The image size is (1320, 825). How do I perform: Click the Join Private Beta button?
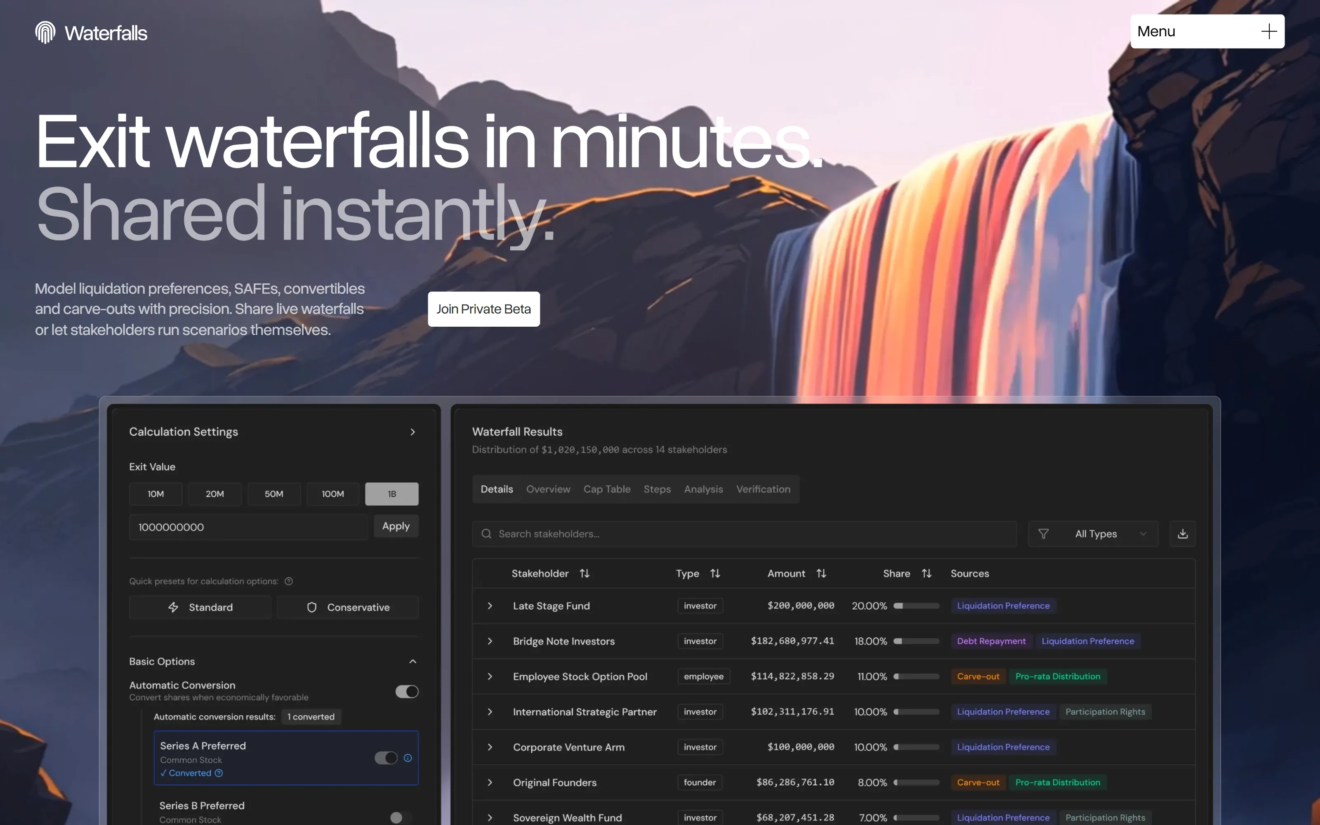click(x=483, y=309)
